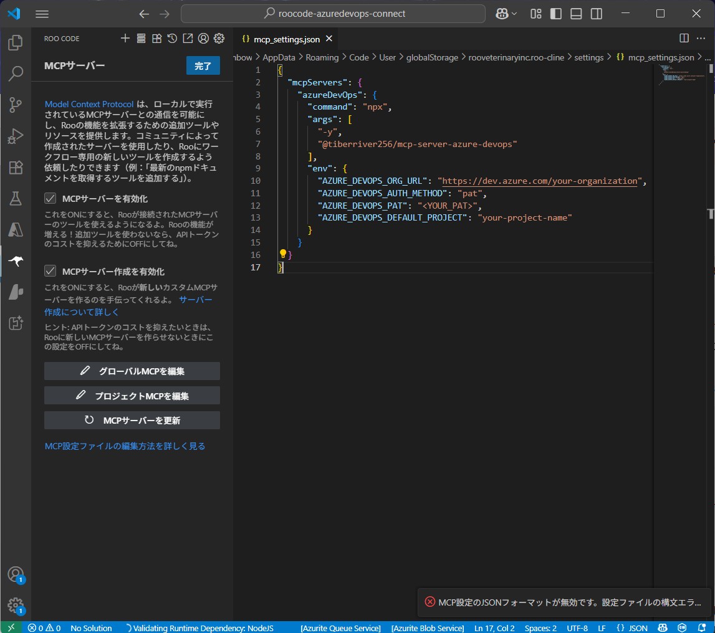Open Customize Layout in title bar
Screen dimensions: 715x633
click(x=536, y=14)
